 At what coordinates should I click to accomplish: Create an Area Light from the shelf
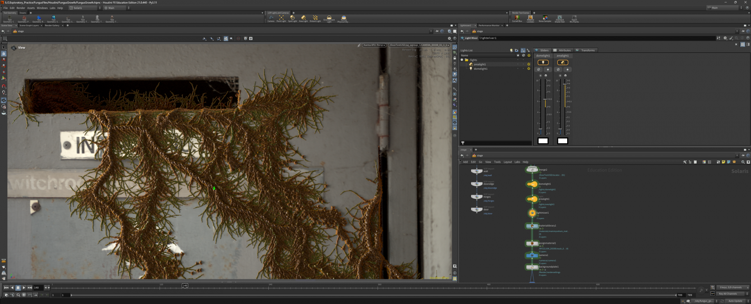303,18
